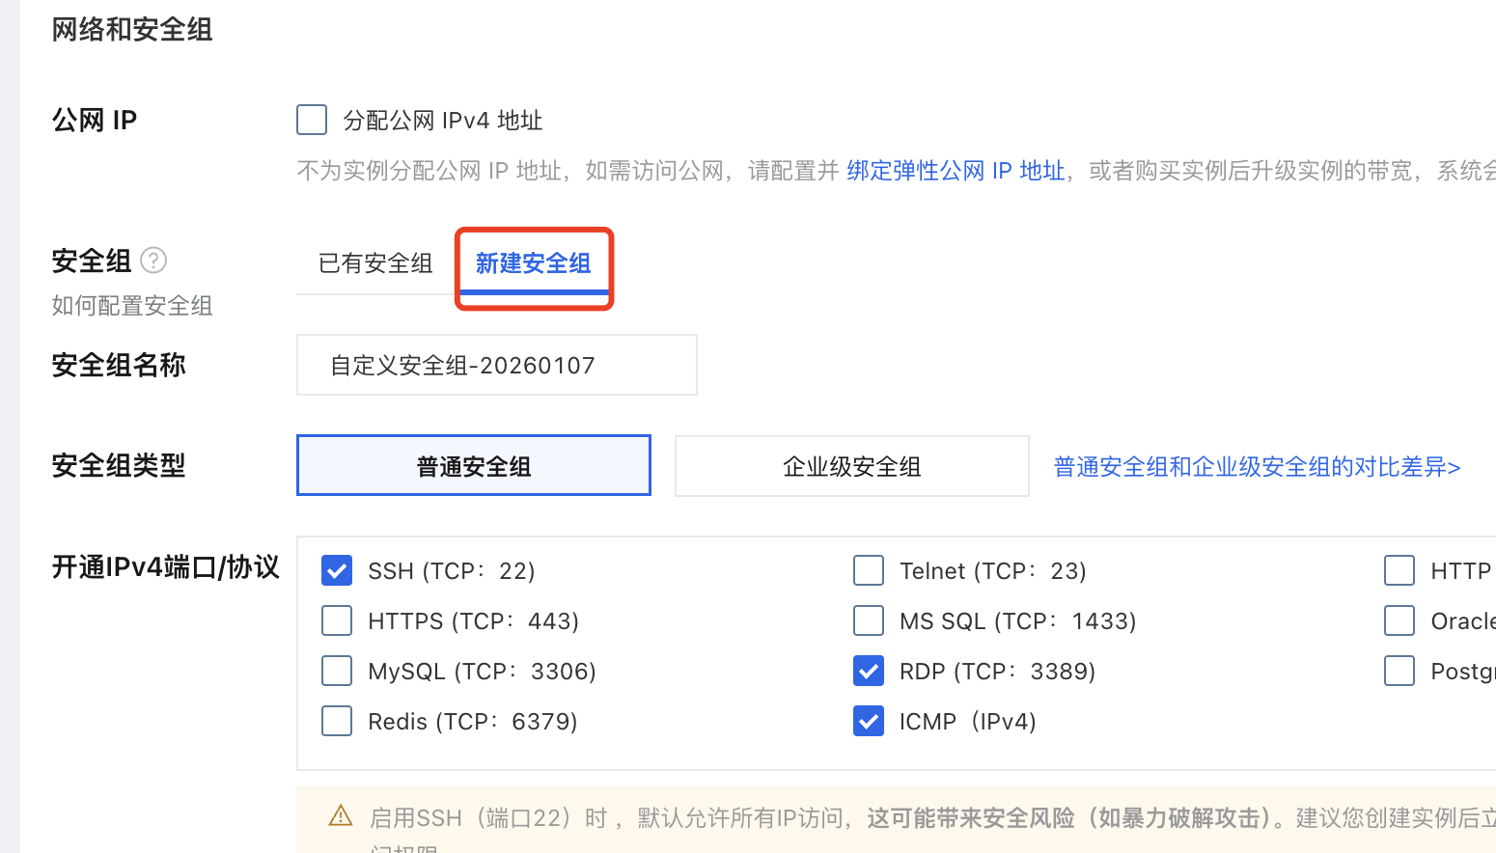
Task: Open the 普通安全组和企业级安全组对比差异 link
Action: [x=1256, y=466]
